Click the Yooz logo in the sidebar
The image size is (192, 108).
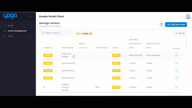pos(10,16)
